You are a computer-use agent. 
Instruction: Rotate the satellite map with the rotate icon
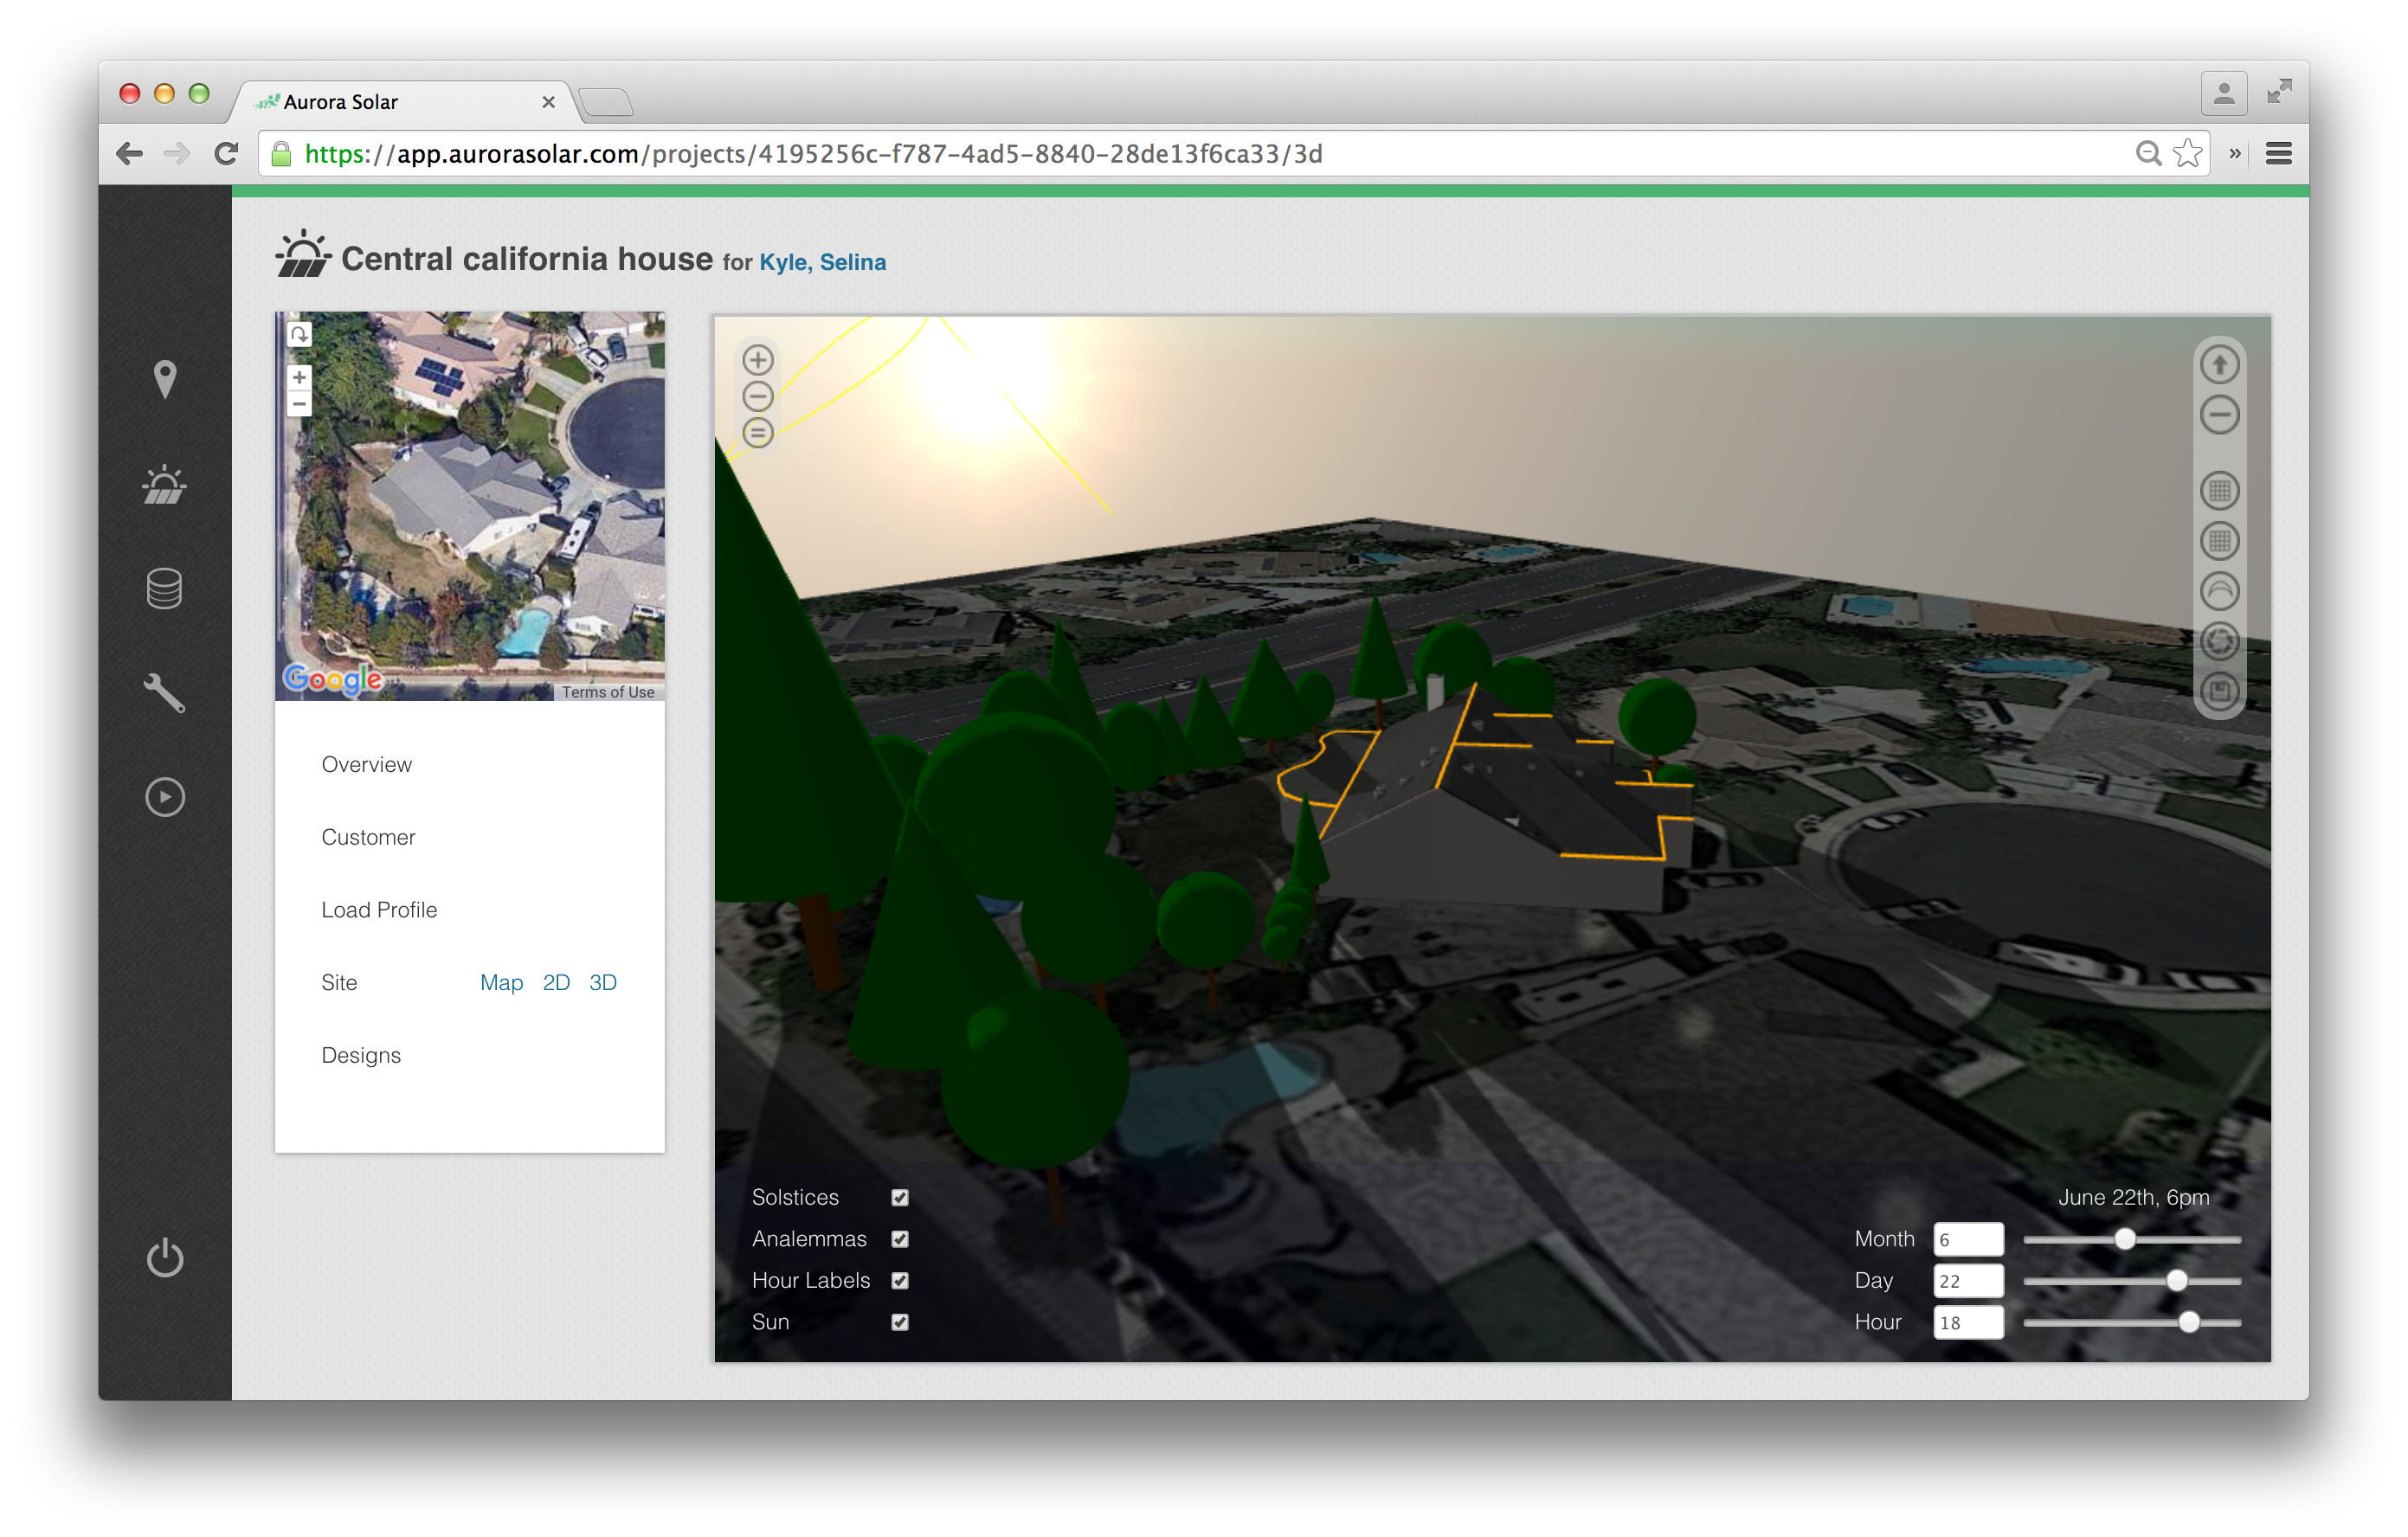(x=299, y=334)
